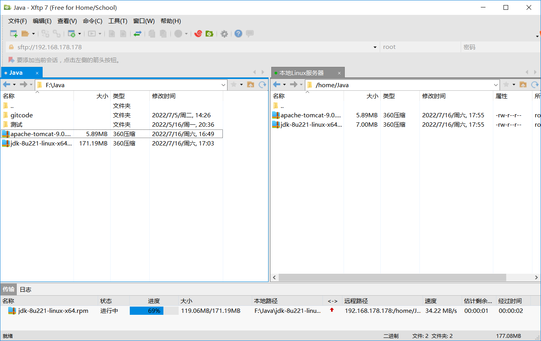Refresh the F:\Java local panel
Image resolution: width=541 pixels, height=341 pixels.
262,84
